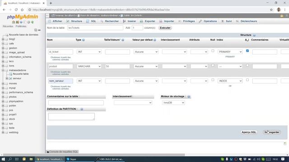This screenshot has height=162, width=289.
Task: Click the Définition de PARTITION help icon
Action: 82,109
